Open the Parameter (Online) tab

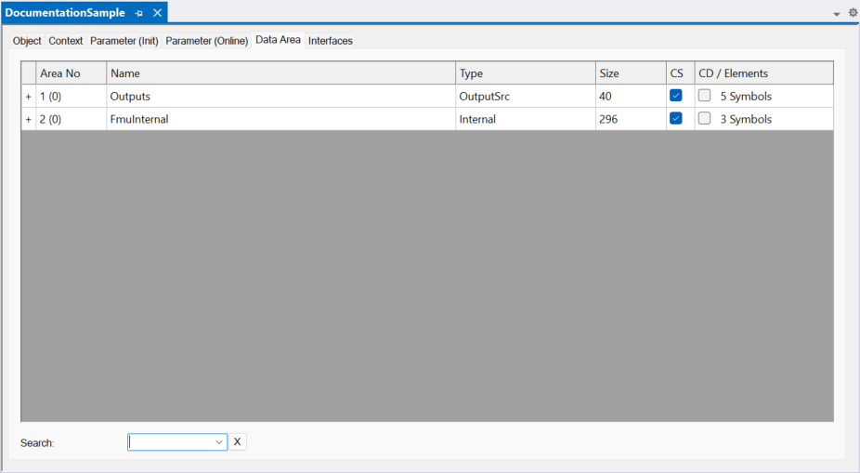(x=207, y=41)
